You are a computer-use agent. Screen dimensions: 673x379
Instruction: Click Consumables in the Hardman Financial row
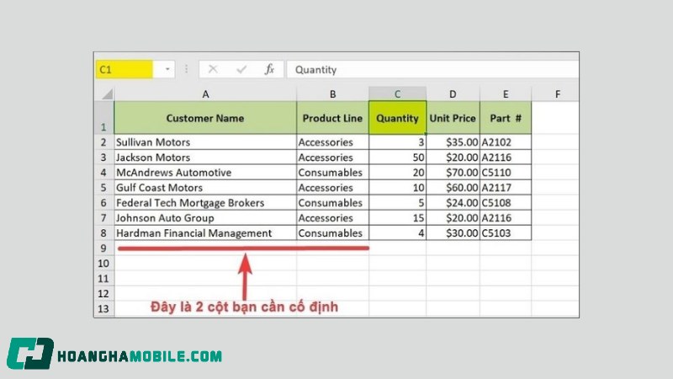tap(332, 233)
